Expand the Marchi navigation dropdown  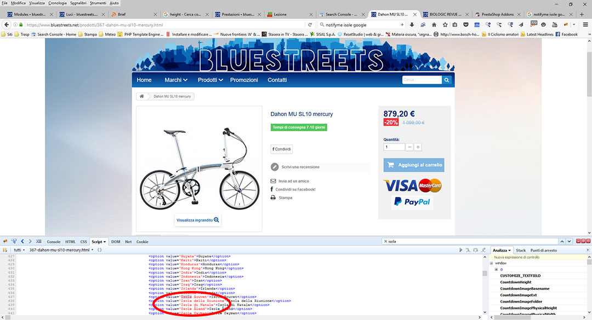tap(176, 80)
